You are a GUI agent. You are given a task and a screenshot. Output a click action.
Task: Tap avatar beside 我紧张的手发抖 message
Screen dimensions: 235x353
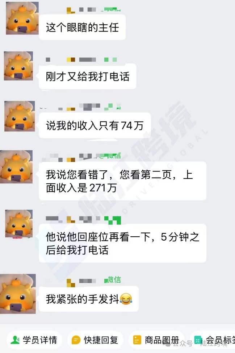click(x=18, y=294)
